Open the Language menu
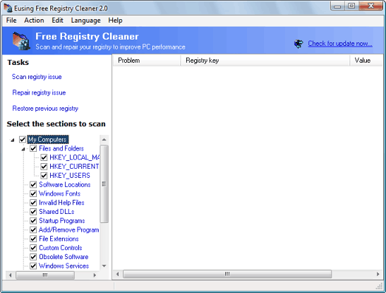Screen dimensions: 386x293 pos(85,20)
